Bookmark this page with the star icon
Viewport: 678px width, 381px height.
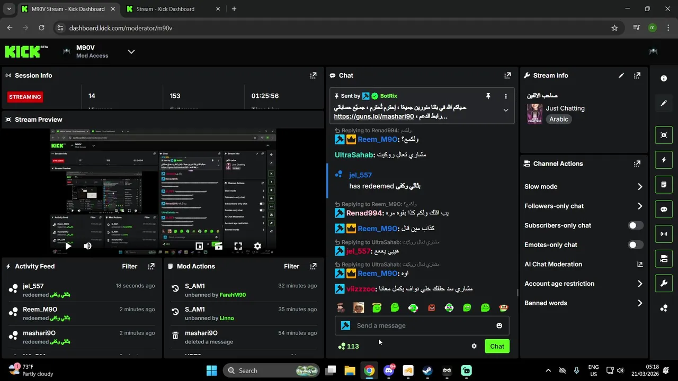614,28
